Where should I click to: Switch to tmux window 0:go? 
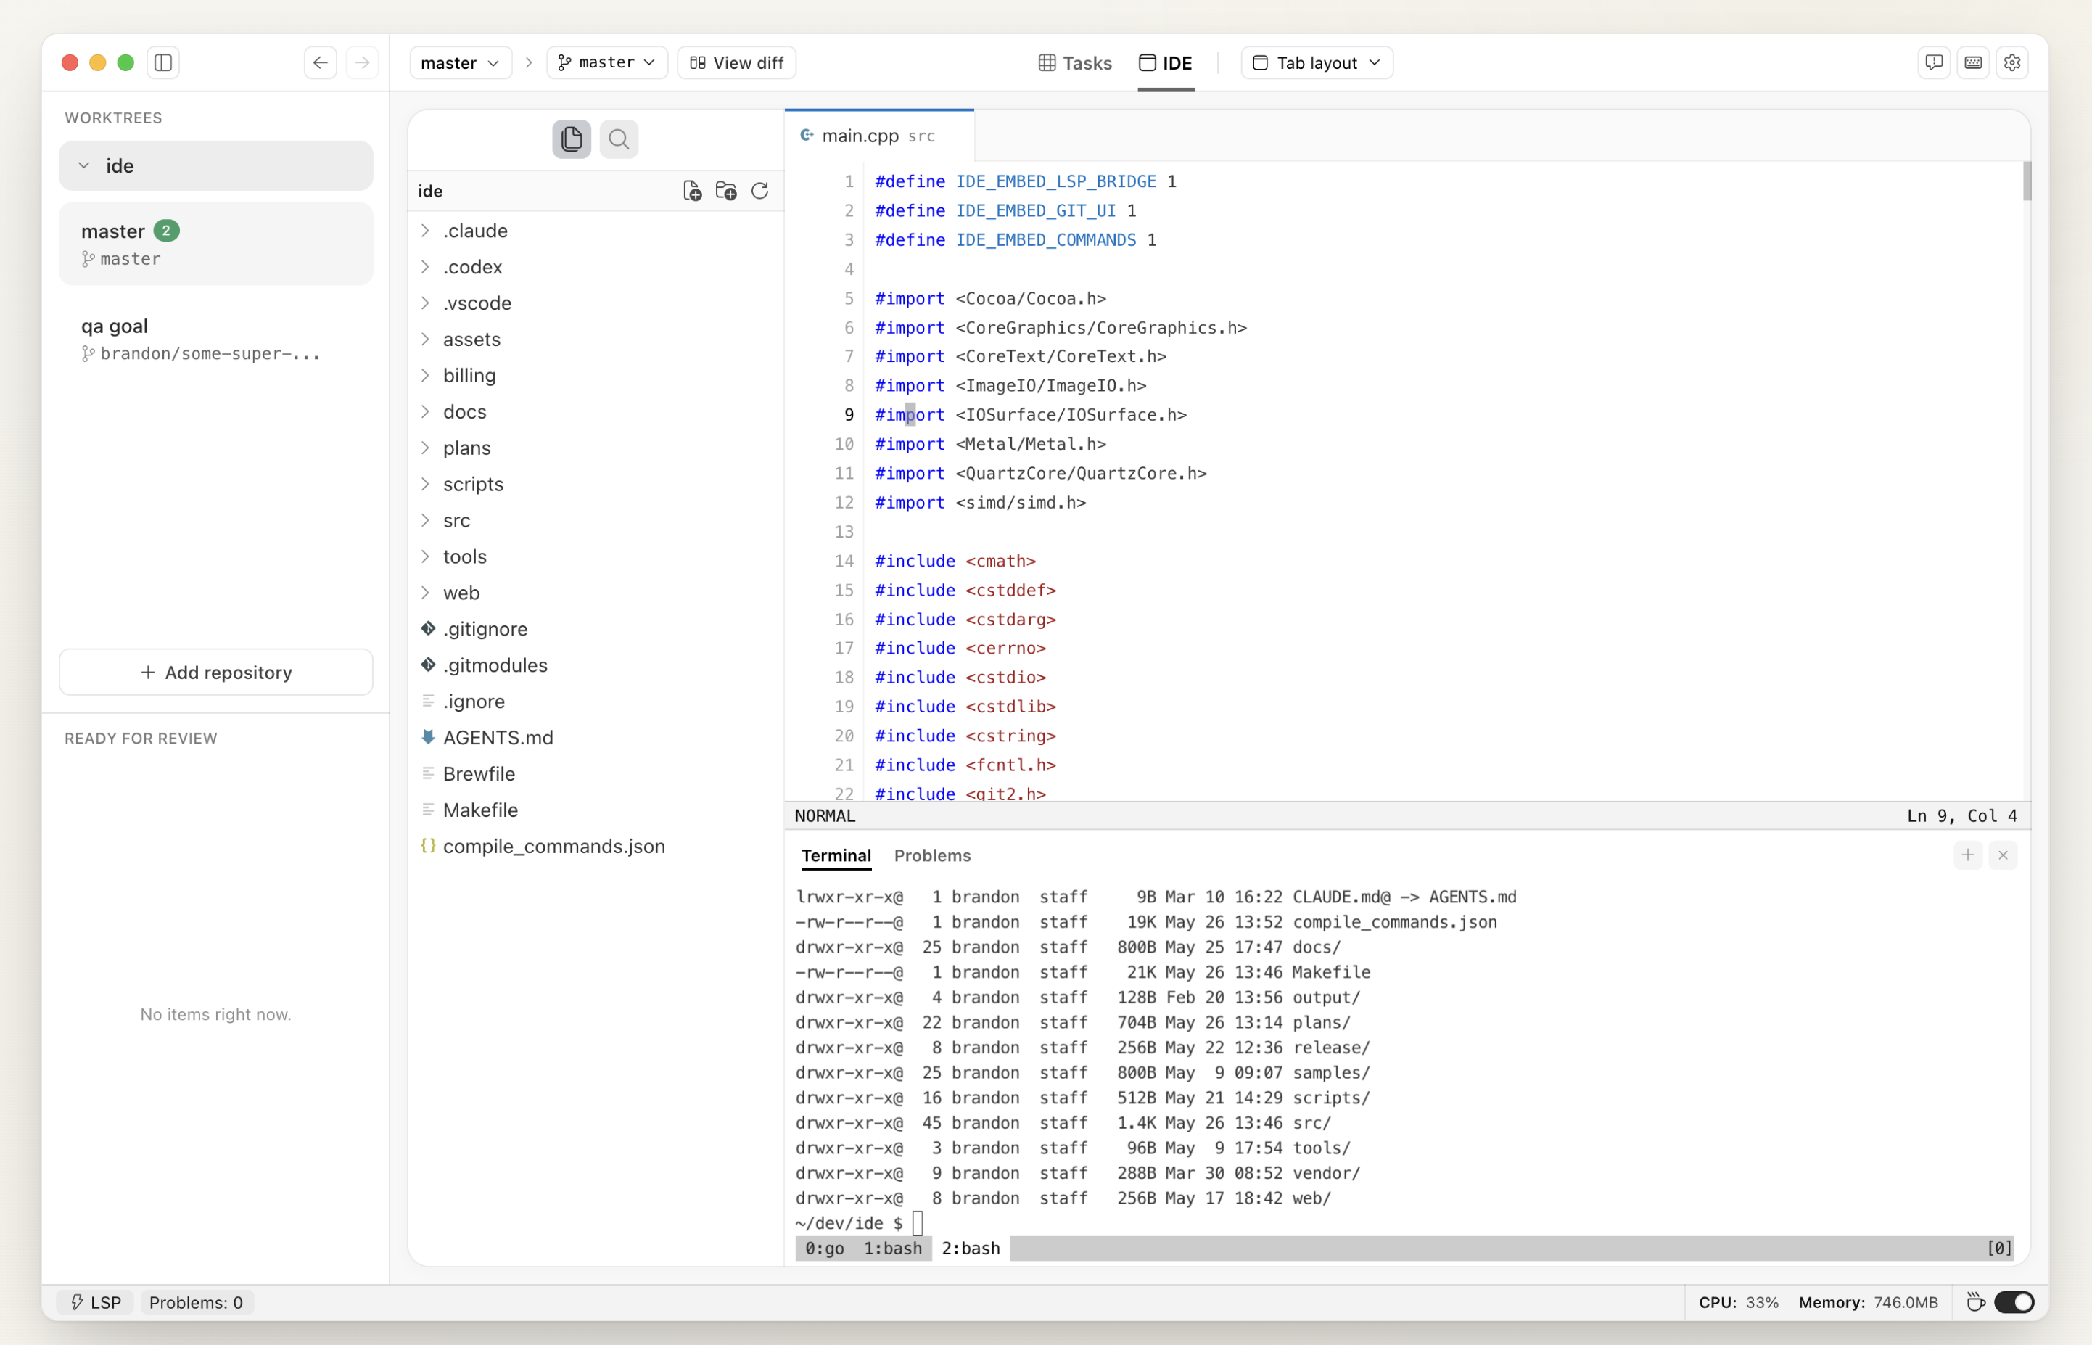click(x=824, y=1248)
